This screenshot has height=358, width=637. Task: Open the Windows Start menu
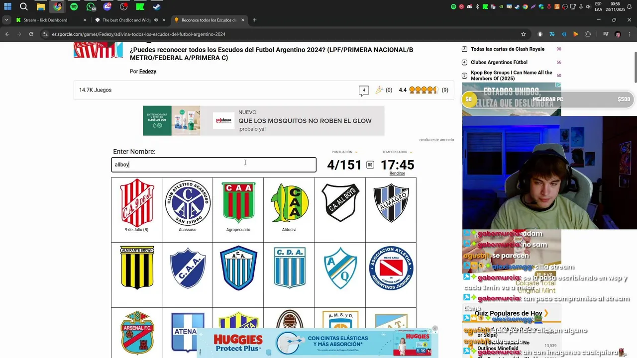(x=7, y=7)
